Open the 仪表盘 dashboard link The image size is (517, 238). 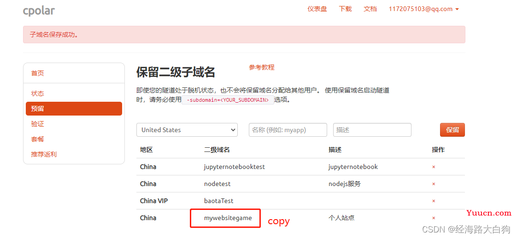[317, 9]
